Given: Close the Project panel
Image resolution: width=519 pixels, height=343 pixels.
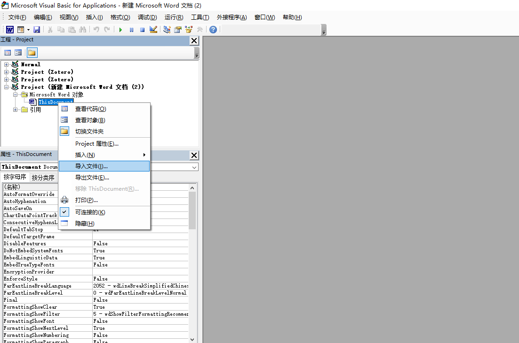Looking at the screenshot, I should [194, 41].
